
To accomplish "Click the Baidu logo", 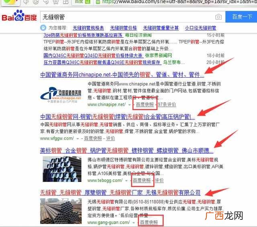I will (x=19, y=16).
